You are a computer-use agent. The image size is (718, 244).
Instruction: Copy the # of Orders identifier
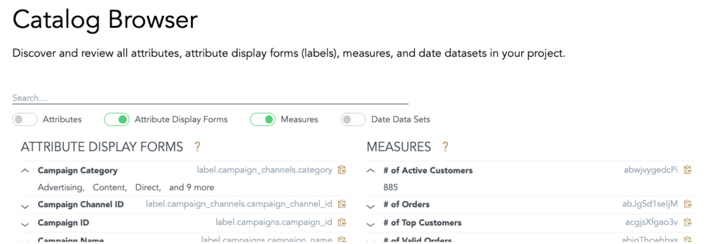(687, 204)
